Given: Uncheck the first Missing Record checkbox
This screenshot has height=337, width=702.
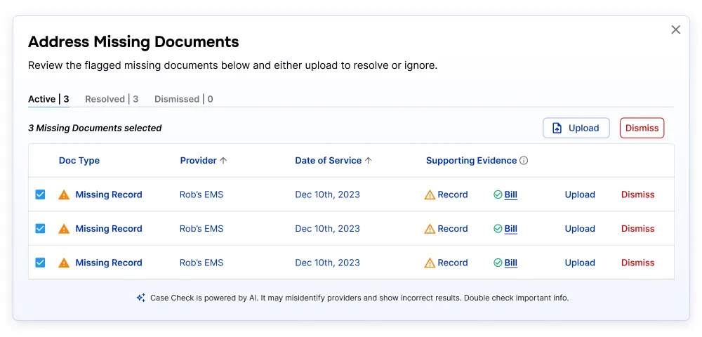Looking at the screenshot, I should pyautogui.click(x=40, y=194).
